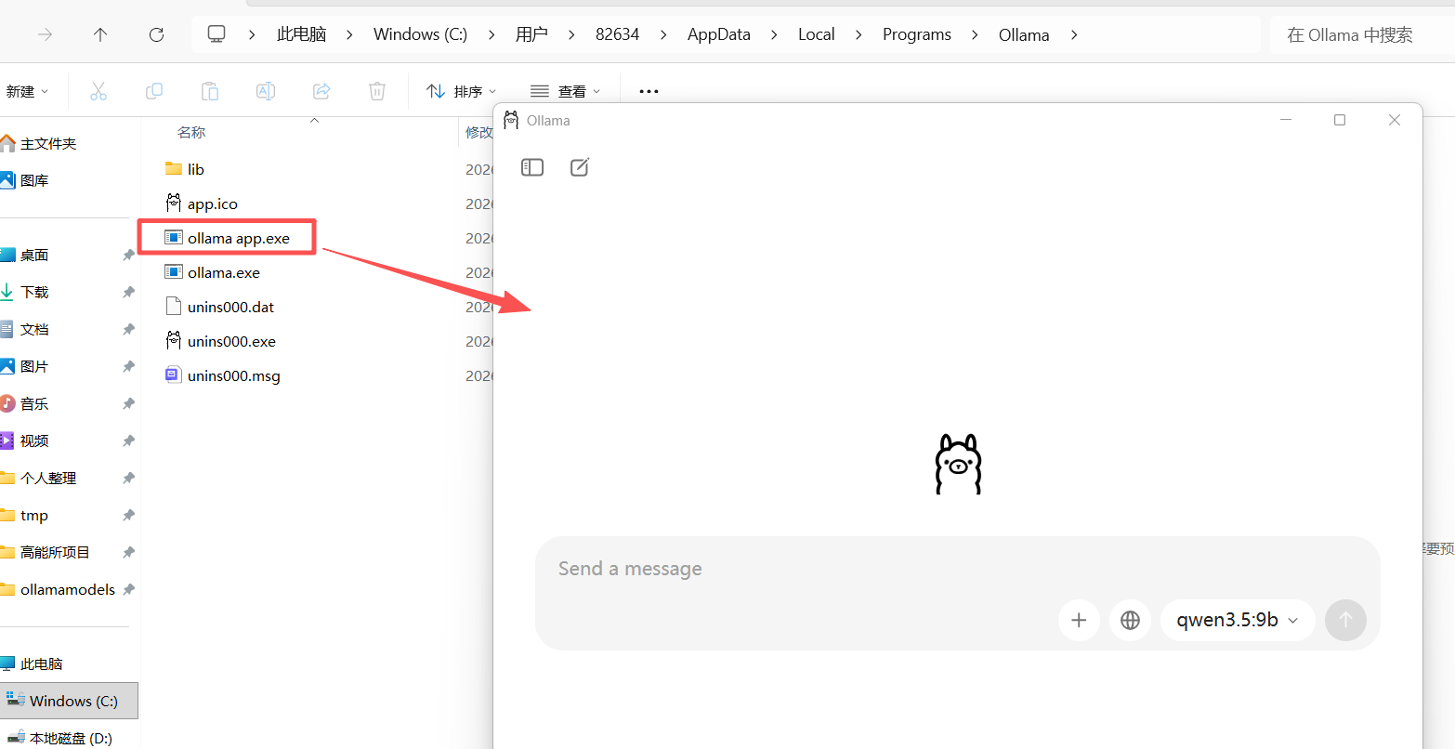This screenshot has height=749, width=1455.
Task: Click the 在 Ollama 中搜索 search box
Action: pyautogui.click(x=1361, y=35)
